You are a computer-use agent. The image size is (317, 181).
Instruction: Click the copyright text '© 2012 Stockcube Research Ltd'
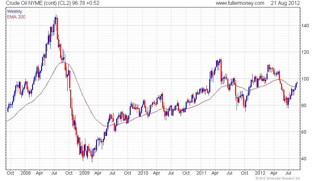coord(278,178)
